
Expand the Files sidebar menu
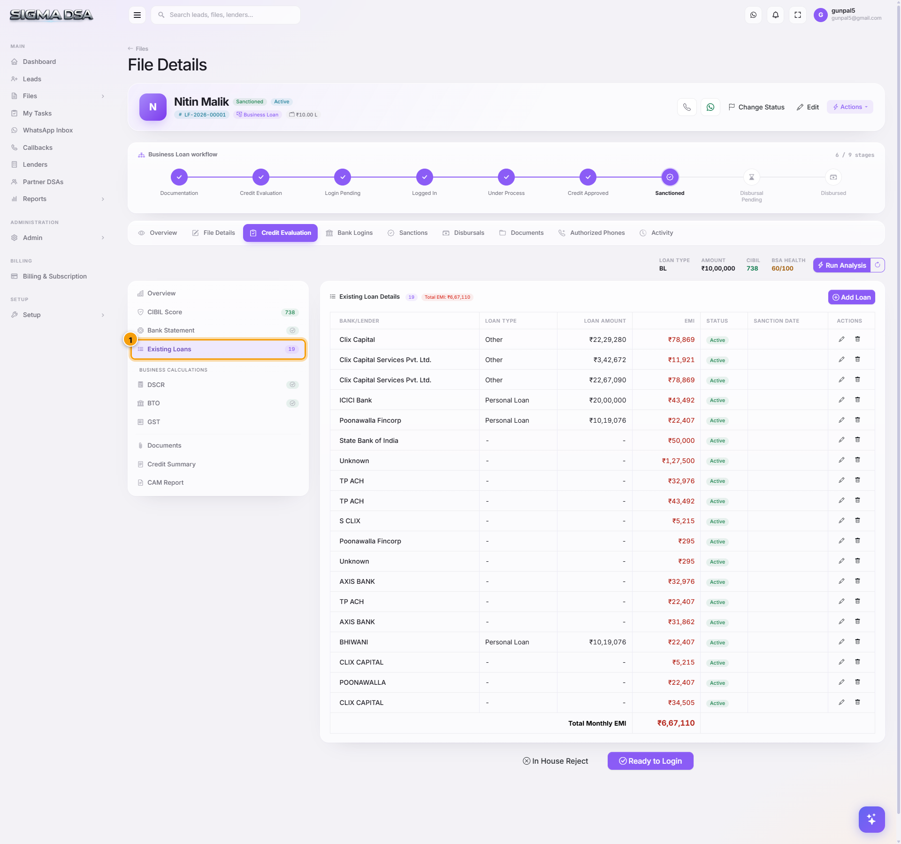[57, 96]
